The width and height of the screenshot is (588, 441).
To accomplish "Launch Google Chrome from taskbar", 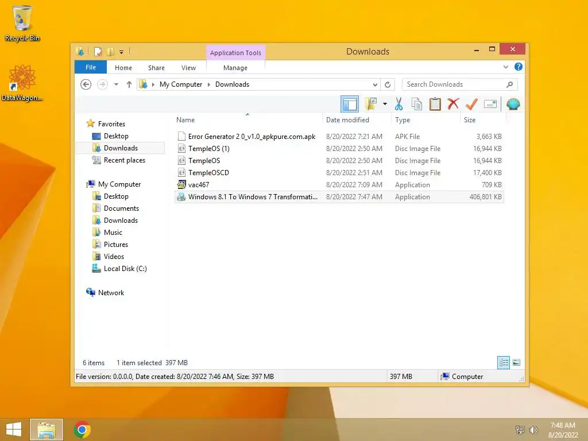I will point(82,430).
